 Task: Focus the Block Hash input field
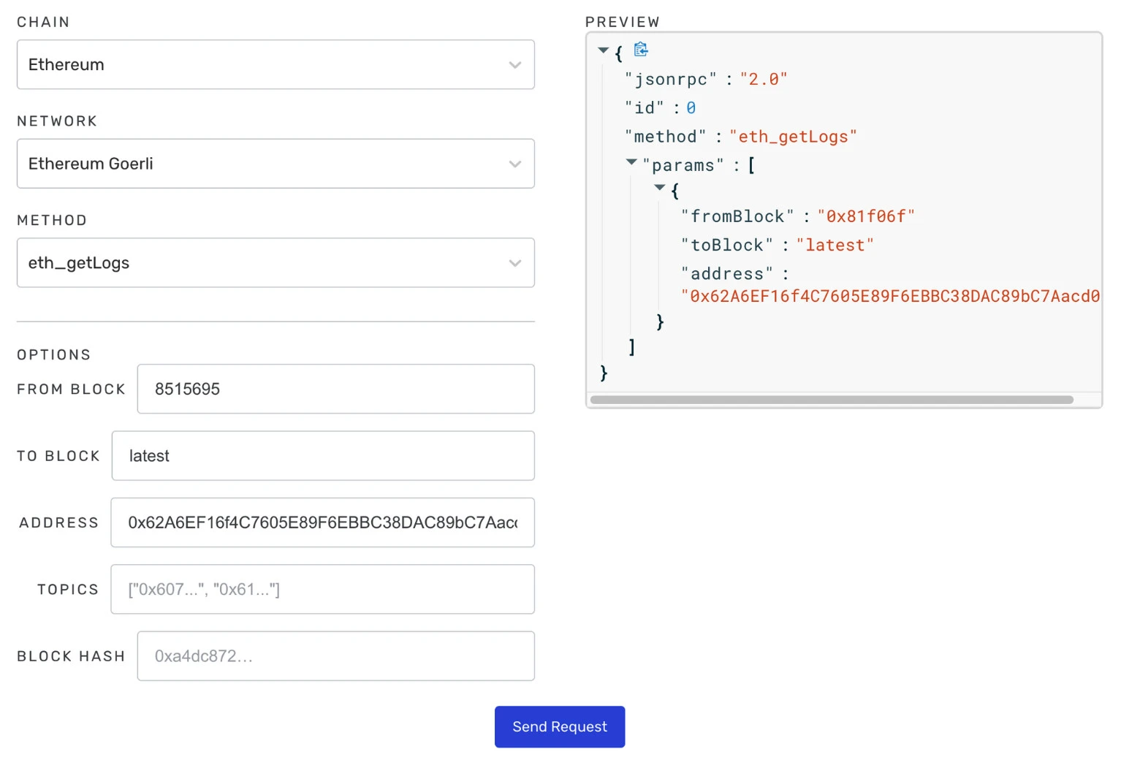(336, 656)
